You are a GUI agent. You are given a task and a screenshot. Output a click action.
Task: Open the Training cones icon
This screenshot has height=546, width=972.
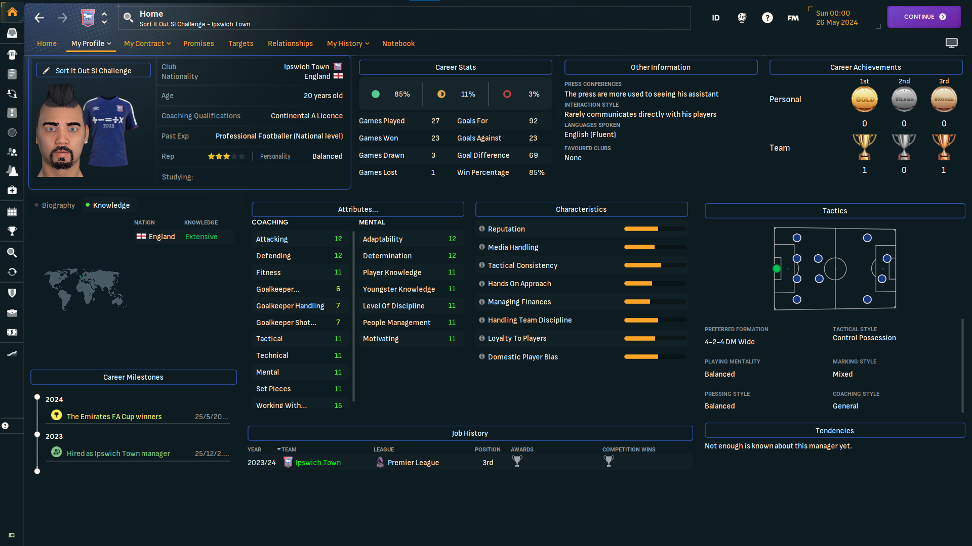[x=12, y=171]
